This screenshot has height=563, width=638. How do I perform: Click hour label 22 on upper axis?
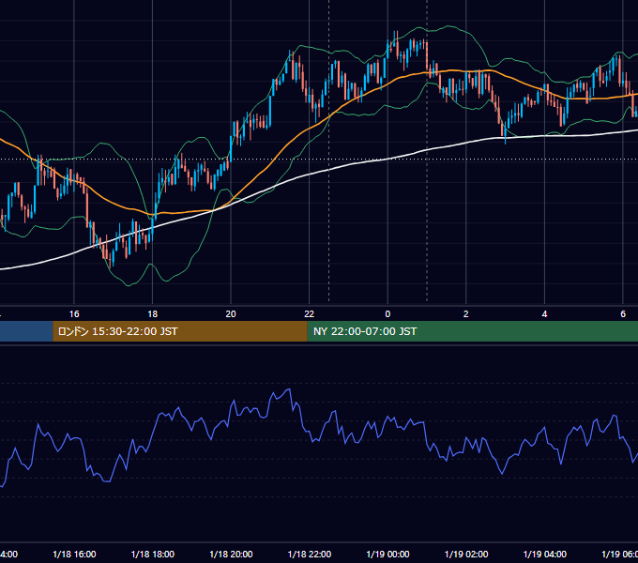310,314
